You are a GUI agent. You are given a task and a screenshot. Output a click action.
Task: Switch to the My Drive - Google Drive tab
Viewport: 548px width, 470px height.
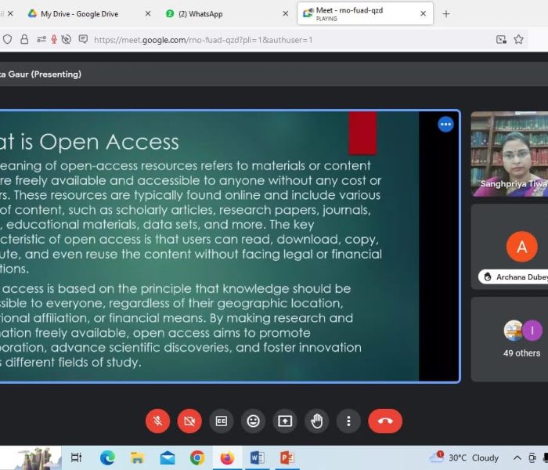pos(79,13)
